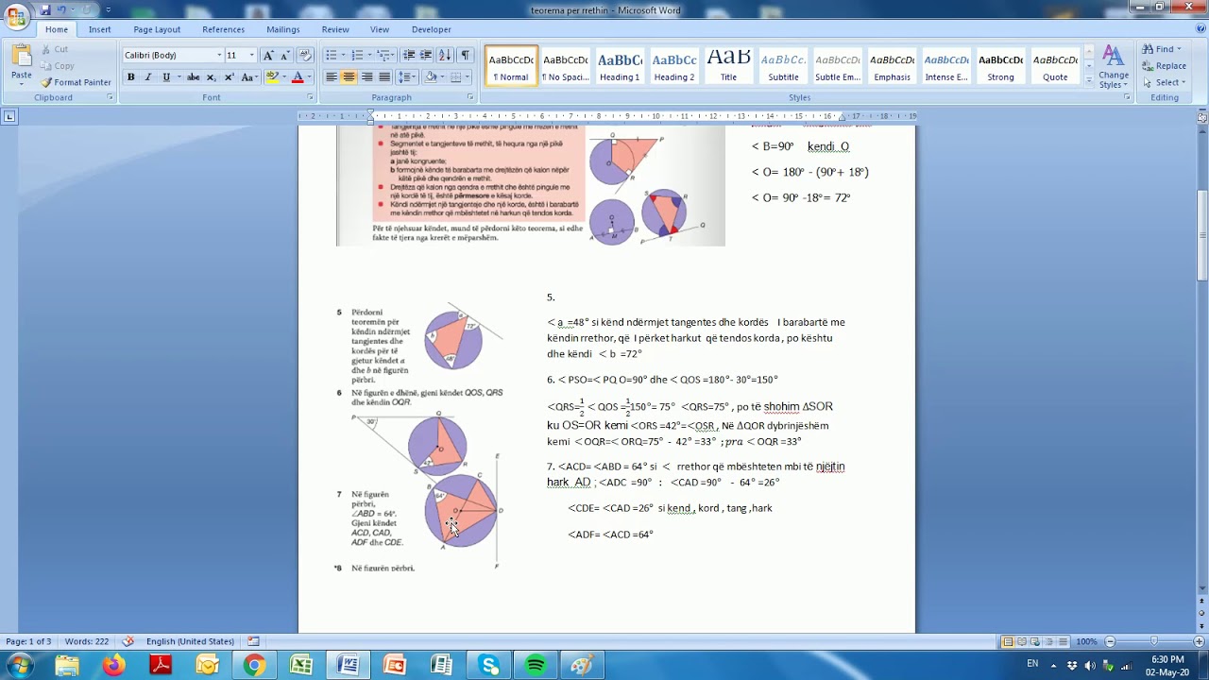Viewport: 1209px width, 680px height.
Task: Toggle bold formatting
Action: [130, 77]
